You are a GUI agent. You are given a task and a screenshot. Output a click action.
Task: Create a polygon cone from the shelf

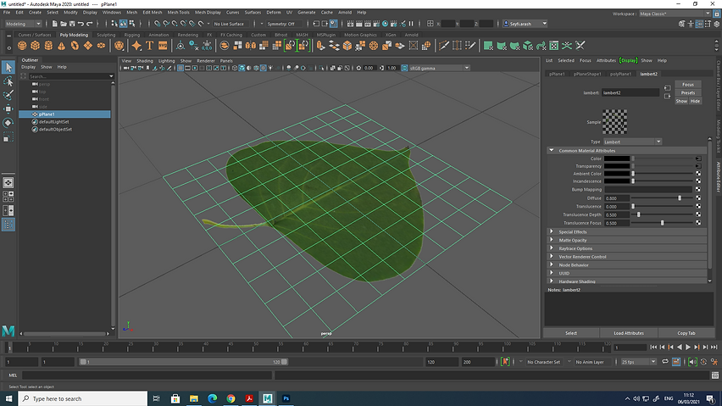coord(61,46)
